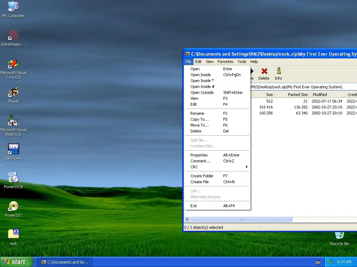357x267 pixels.
Task: Click the 7-Zip title bar icon
Action: point(187,54)
